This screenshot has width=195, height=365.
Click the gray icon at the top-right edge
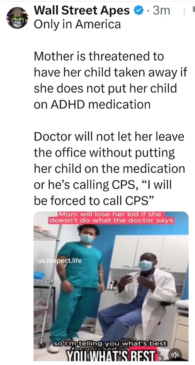tap(193, 9)
